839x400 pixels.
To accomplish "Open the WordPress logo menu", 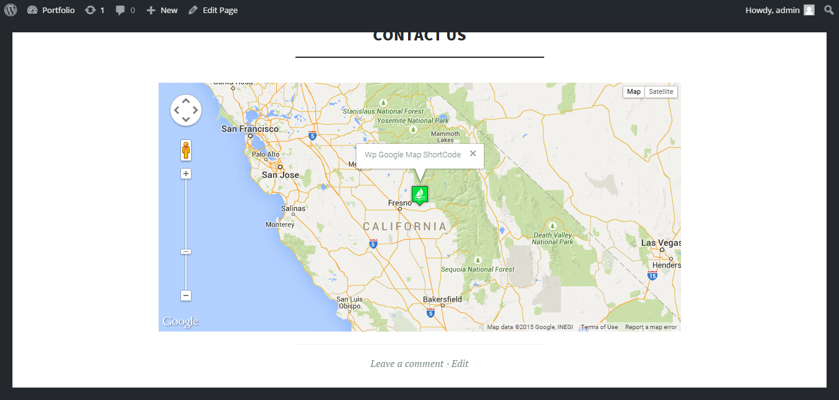I will pyautogui.click(x=11, y=10).
